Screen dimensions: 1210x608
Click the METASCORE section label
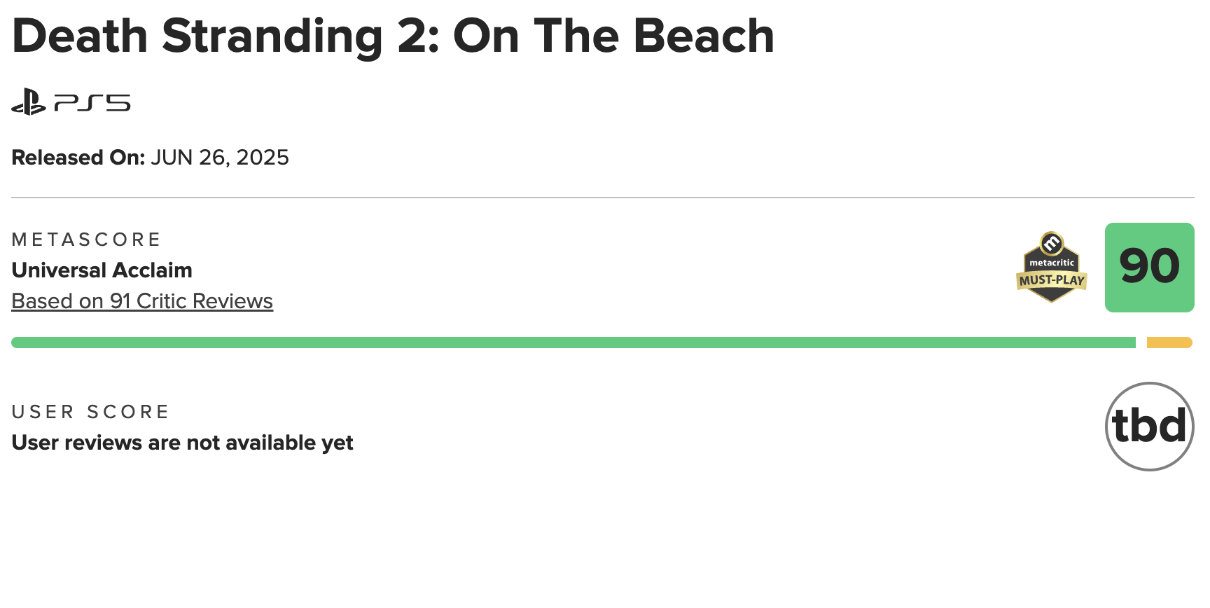(87, 240)
